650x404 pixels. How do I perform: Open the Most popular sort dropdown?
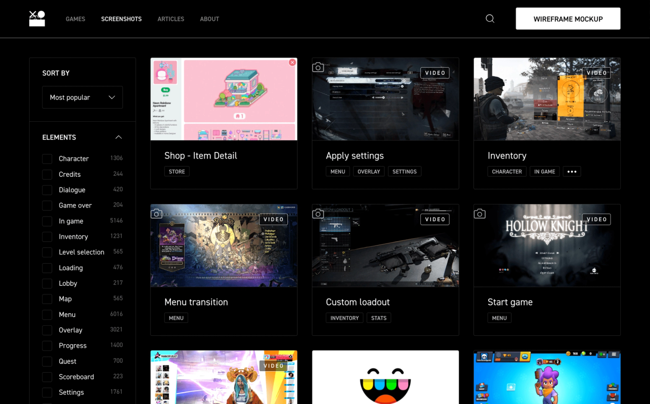(x=82, y=97)
